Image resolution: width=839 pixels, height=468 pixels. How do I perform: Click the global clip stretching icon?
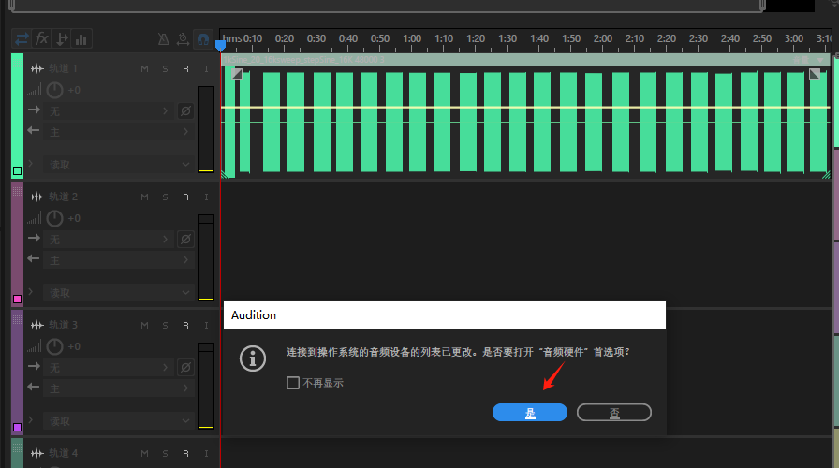point(183,39)
